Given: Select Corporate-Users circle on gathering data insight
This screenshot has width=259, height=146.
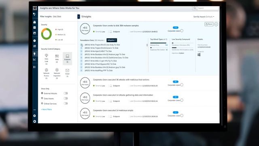Looking at the screenshot, I should coord(182,100).
